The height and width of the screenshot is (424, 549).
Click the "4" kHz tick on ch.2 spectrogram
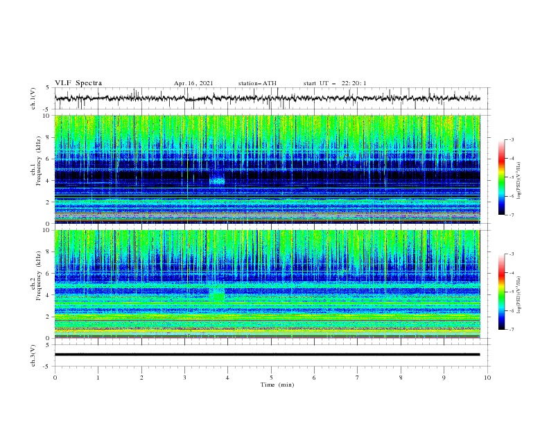tap(49, 295)
